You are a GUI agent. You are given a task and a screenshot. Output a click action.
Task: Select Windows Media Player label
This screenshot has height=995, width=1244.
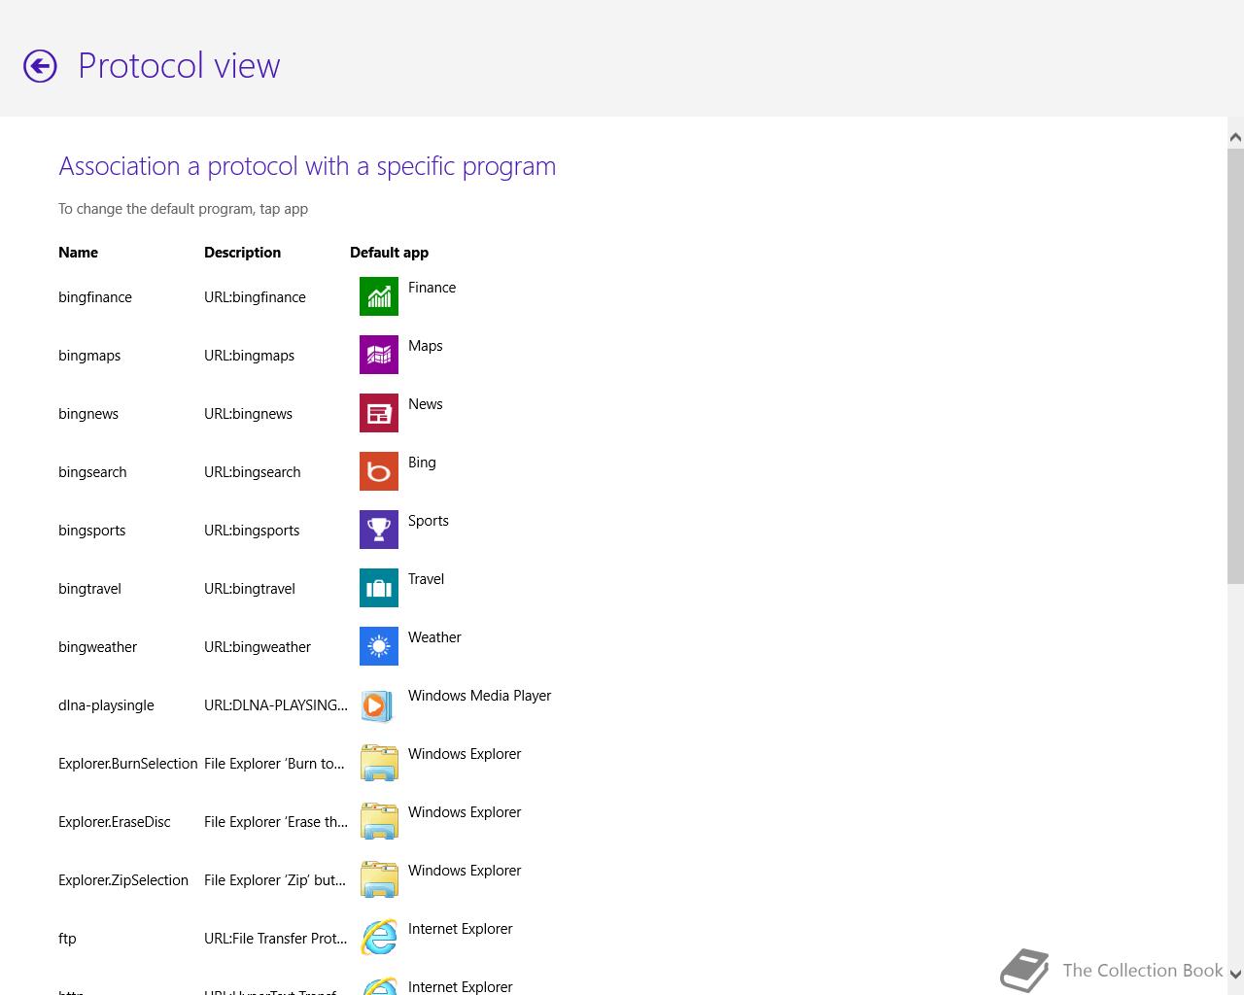point(479,696)
